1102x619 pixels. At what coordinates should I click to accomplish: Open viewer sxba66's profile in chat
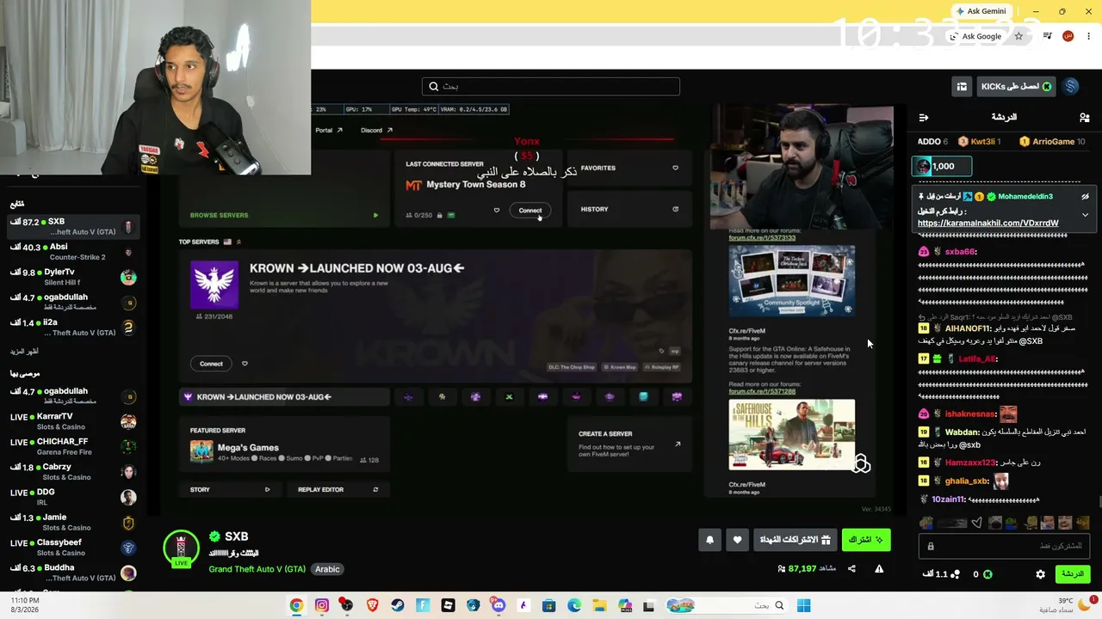960,252
